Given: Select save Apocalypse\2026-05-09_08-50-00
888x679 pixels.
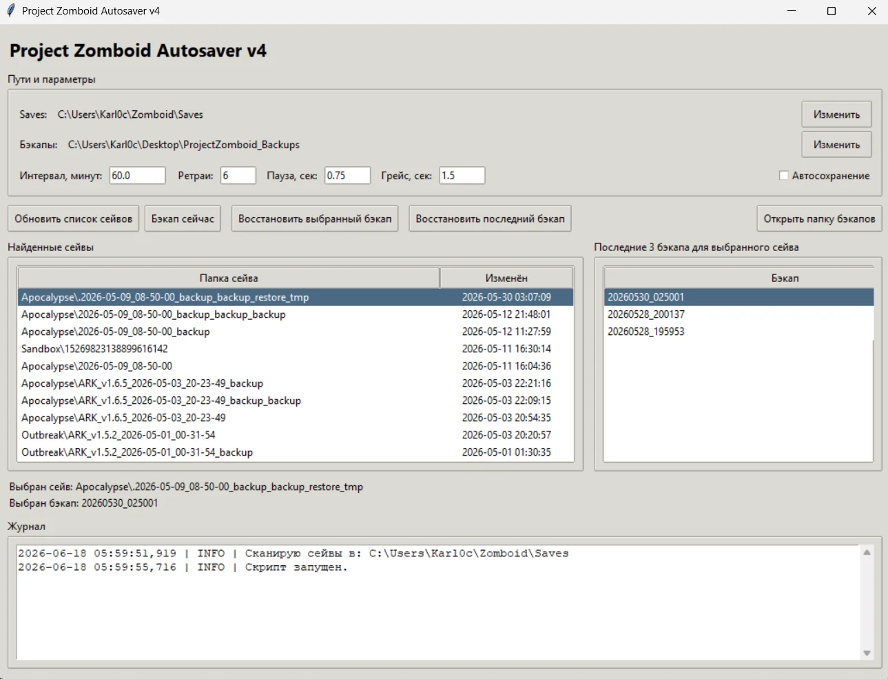Looking at the screenshot, I should point(296,366).
